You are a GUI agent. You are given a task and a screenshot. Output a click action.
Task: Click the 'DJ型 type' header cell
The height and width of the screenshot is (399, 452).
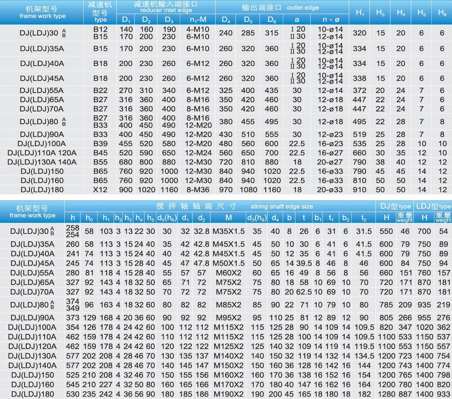pos(395,206)
